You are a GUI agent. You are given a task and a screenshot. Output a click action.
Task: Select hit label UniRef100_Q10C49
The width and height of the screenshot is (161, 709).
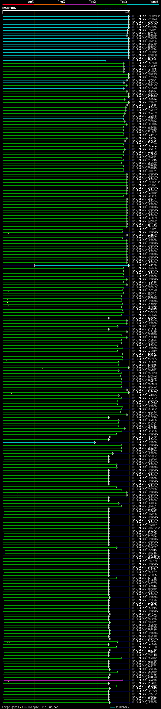coord(144,66)
